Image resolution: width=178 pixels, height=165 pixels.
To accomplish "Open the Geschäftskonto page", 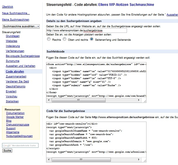I will point(16,86).
